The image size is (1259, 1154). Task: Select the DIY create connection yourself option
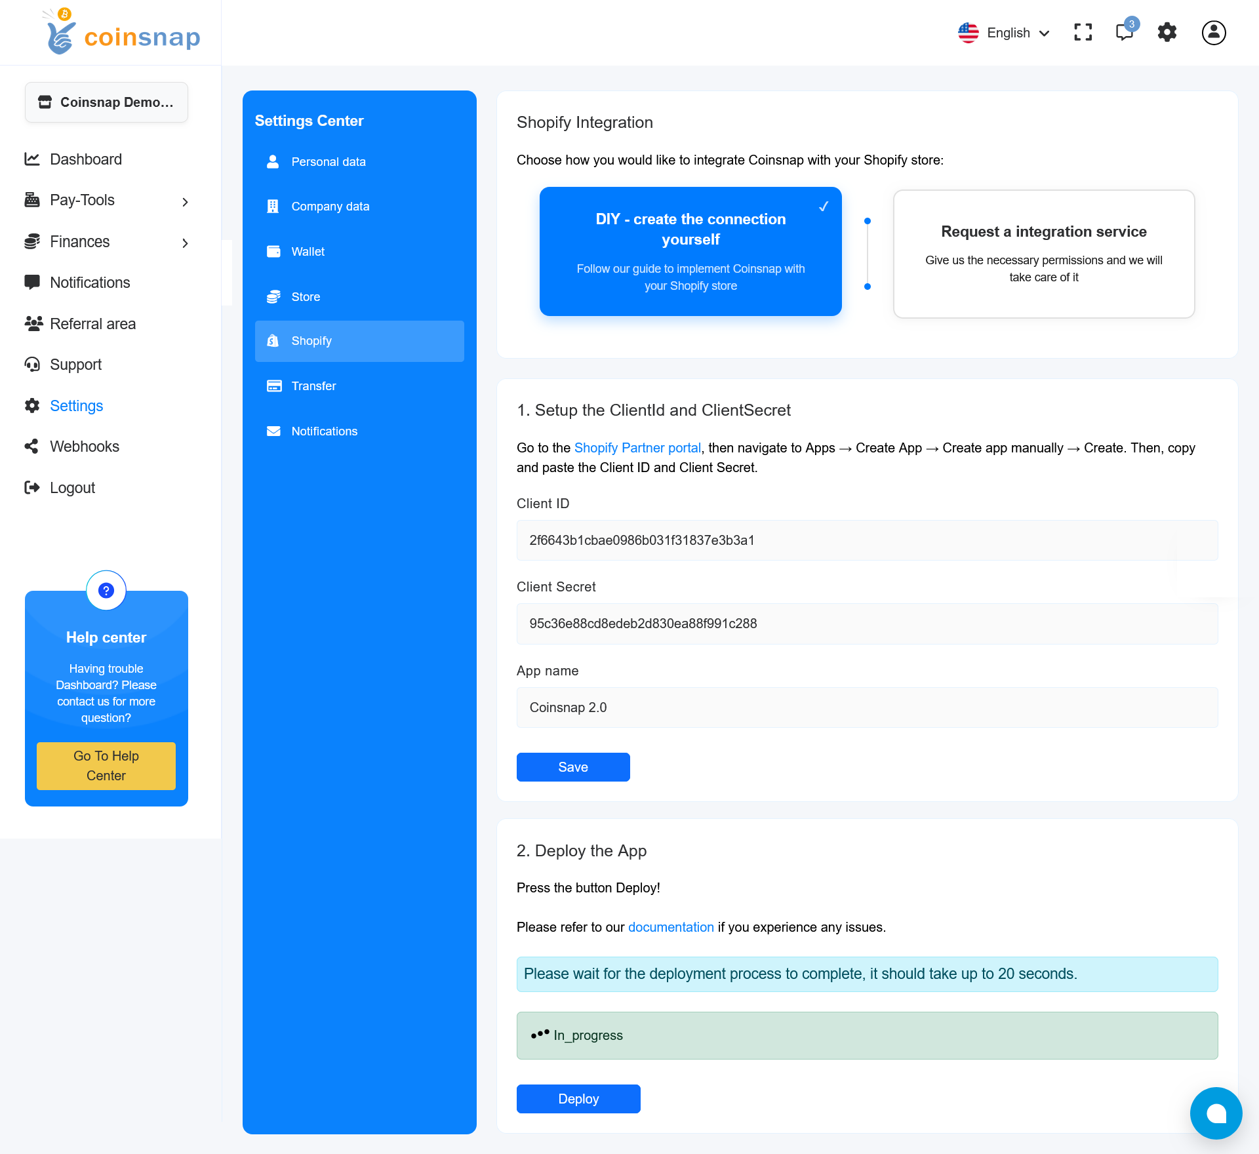pos(690,251)
